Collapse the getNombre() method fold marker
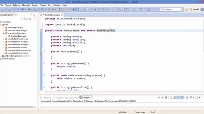Image resolution: width=204 pixels, height=114 pixels. [44, 63]
